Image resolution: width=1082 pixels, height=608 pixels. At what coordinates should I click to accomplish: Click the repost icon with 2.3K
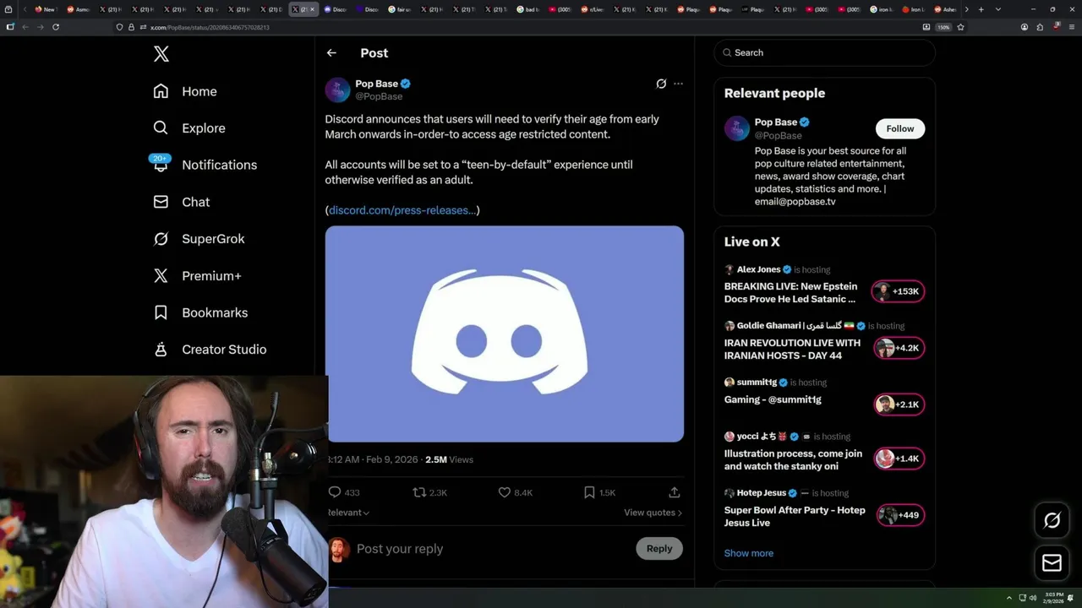click(419, 492)
